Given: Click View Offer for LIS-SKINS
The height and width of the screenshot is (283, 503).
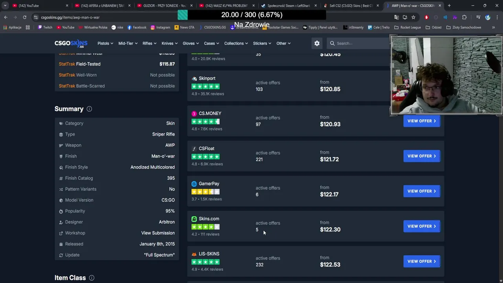Looking at the screenshot, I should click(x=421, y=261).
